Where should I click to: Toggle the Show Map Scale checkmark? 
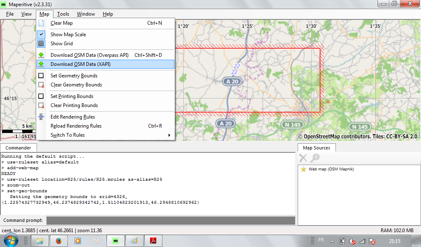click(x=41, y=35)
